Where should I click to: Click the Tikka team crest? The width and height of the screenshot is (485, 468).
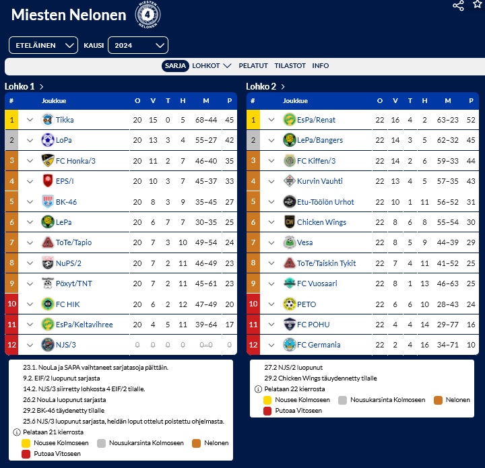click(47, 120)
